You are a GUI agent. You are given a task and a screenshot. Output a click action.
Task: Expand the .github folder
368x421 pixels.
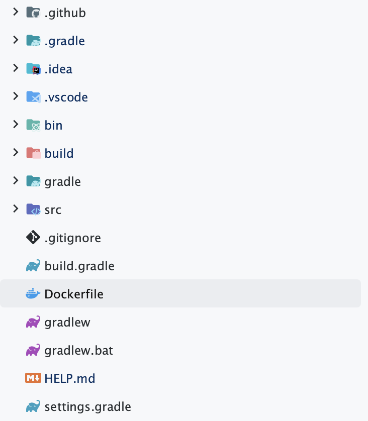(16, 12)
